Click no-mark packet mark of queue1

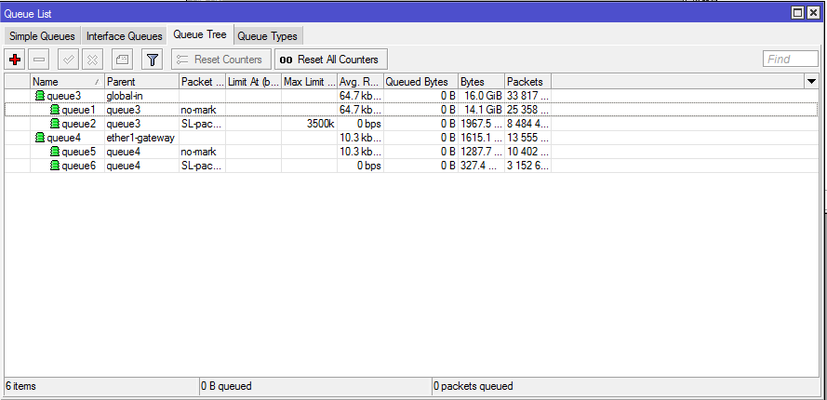199,110
